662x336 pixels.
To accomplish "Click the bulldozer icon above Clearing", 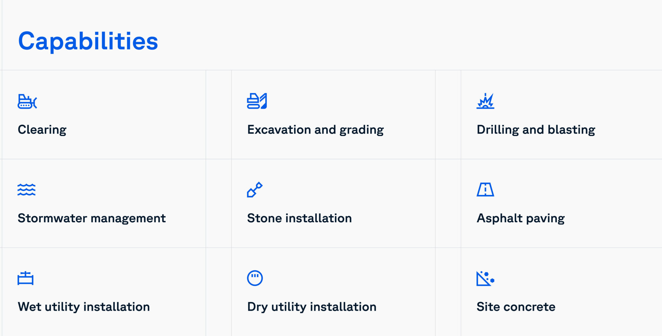I will (x=27, y=102).
